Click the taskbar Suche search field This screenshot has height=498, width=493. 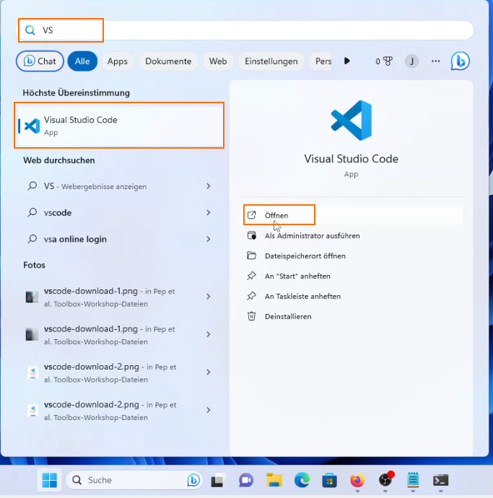(x=134, y=480)
